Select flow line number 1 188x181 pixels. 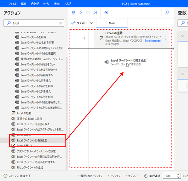[84, 38]
